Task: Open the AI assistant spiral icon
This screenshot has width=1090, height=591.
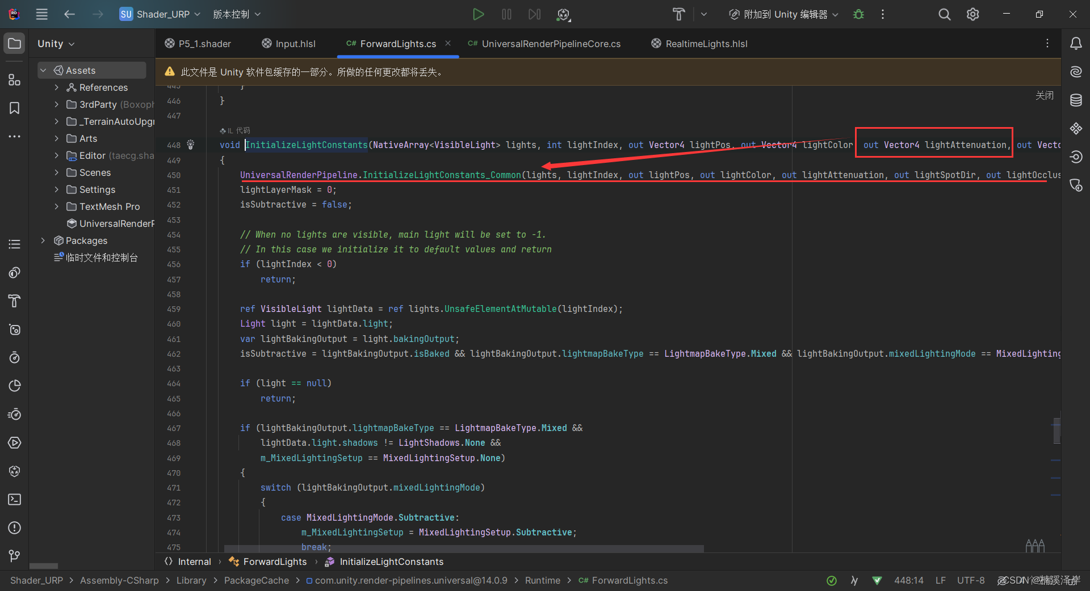Action: pyautogui.click(x=1076, y=72)
